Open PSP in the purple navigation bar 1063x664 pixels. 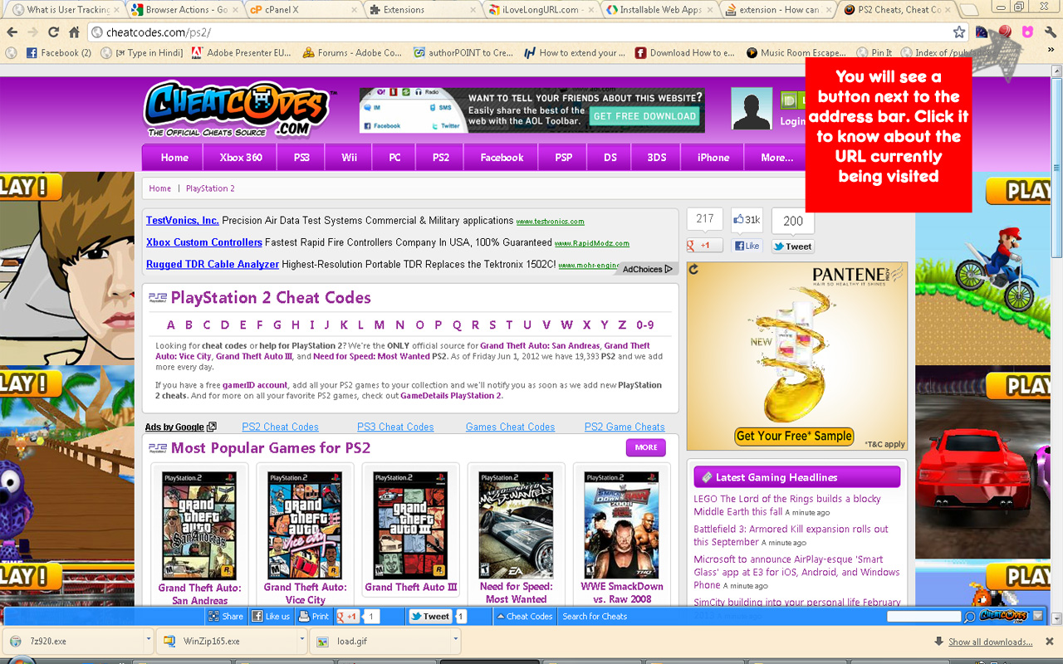[564, 158]
